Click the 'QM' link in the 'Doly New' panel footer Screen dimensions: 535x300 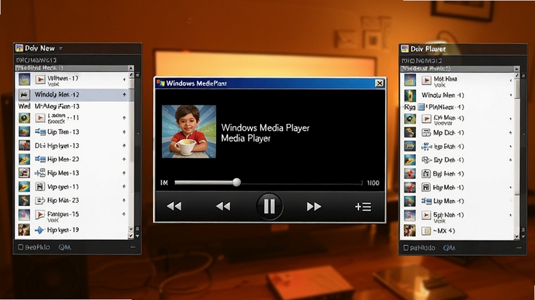pyautogui.click(x=64, y=247)
